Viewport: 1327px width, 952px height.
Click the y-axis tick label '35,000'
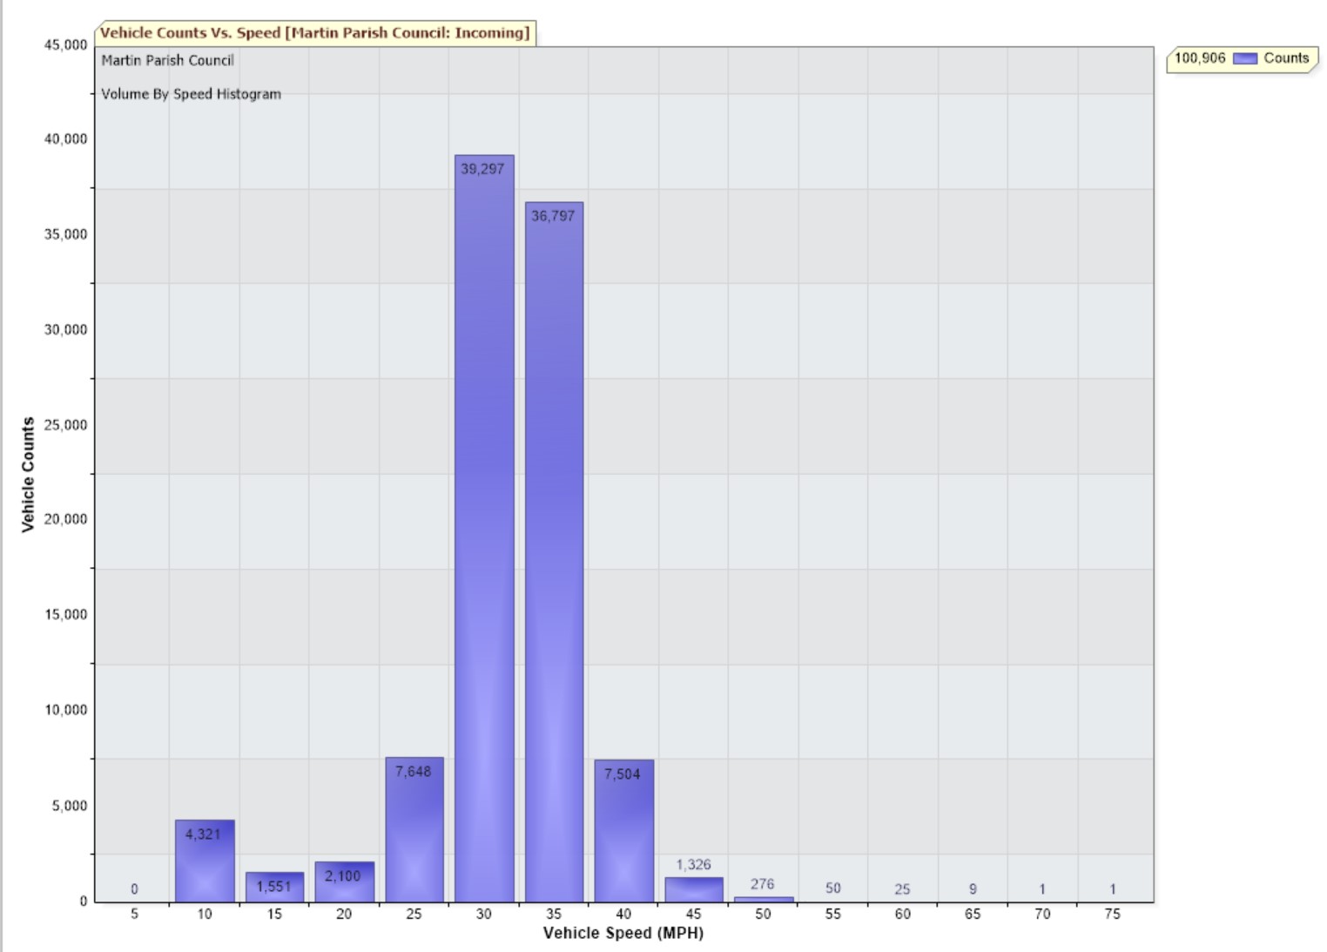(66, 234)
